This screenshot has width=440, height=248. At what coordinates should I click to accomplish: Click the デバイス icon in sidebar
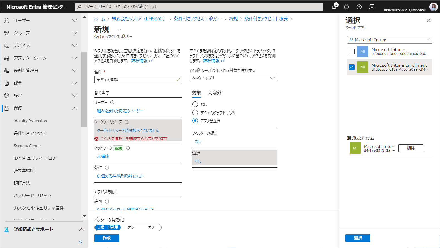click(7, 46)
